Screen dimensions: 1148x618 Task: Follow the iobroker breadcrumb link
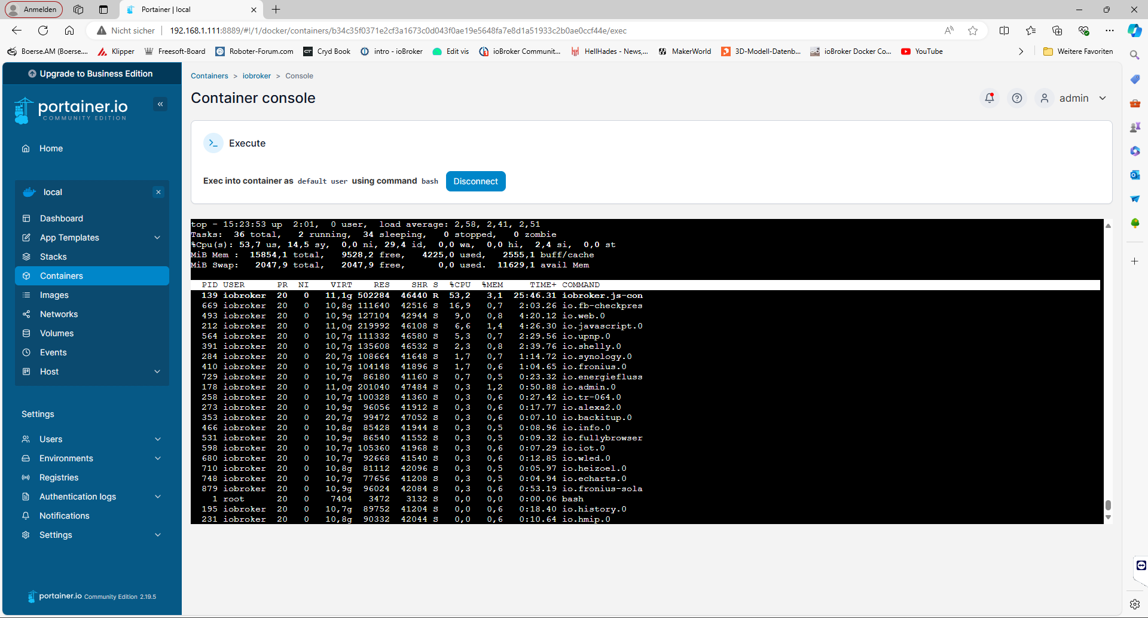(257, 76)
